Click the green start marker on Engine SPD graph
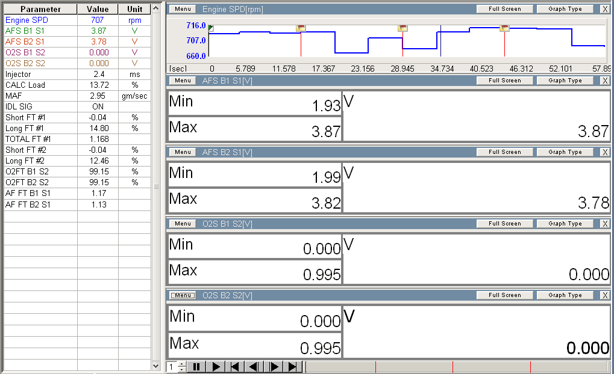 pos(210,28)
